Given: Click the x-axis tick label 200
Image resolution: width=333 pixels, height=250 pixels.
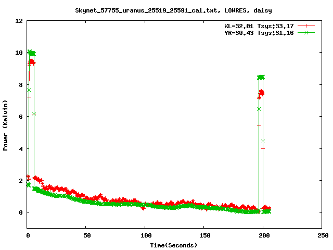Looking at the screenshot, I should click(264, 235).
